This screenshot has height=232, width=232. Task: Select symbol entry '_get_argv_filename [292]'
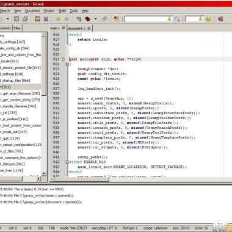click(x=20, y=93)
